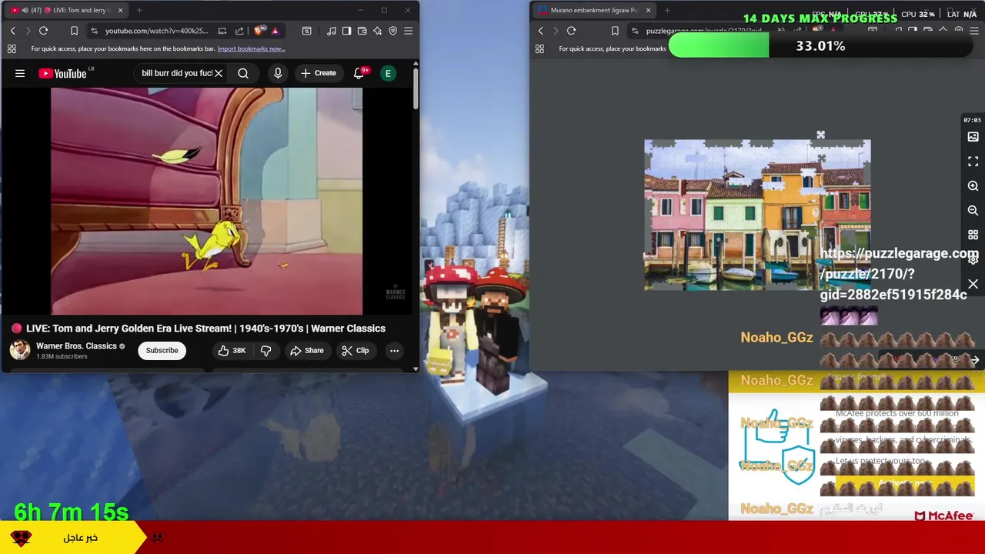Open the YouTube account avatar E

pyautogui.click(x=389, y=73)
